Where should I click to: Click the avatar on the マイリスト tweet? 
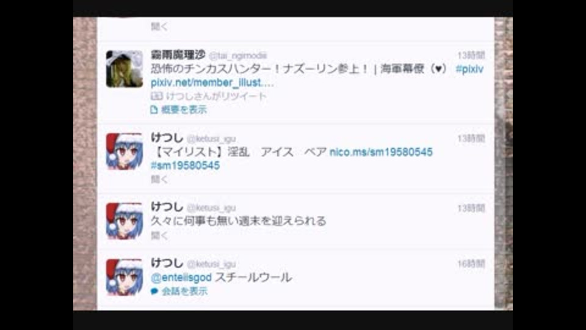(x=124, y=151)
